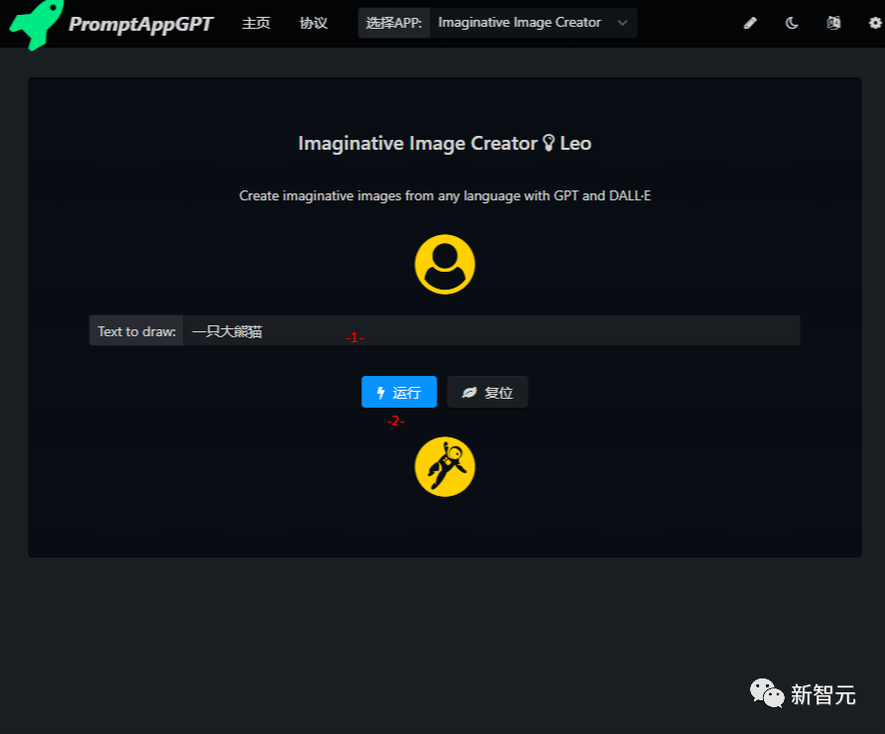
Task: Open the 协议 menu item
Action: tap(313, 23)
